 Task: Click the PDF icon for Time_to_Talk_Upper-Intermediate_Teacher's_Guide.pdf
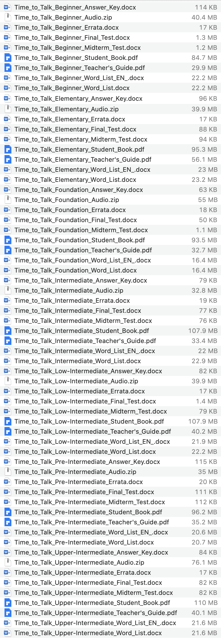(7, 613)
